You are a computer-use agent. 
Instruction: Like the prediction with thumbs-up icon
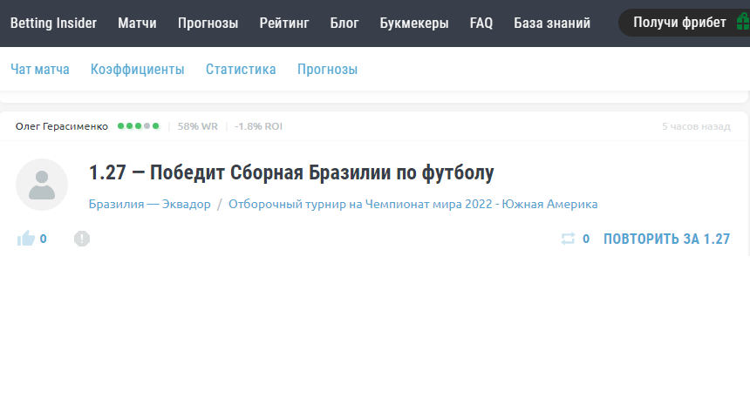coord(26,238)
